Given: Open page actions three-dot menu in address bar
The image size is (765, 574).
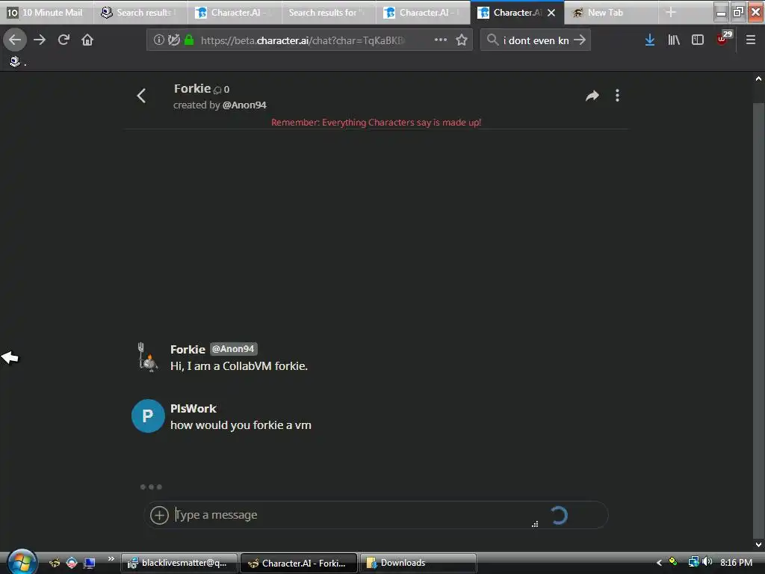Looking at the screenshot, I should coord(441,40).
